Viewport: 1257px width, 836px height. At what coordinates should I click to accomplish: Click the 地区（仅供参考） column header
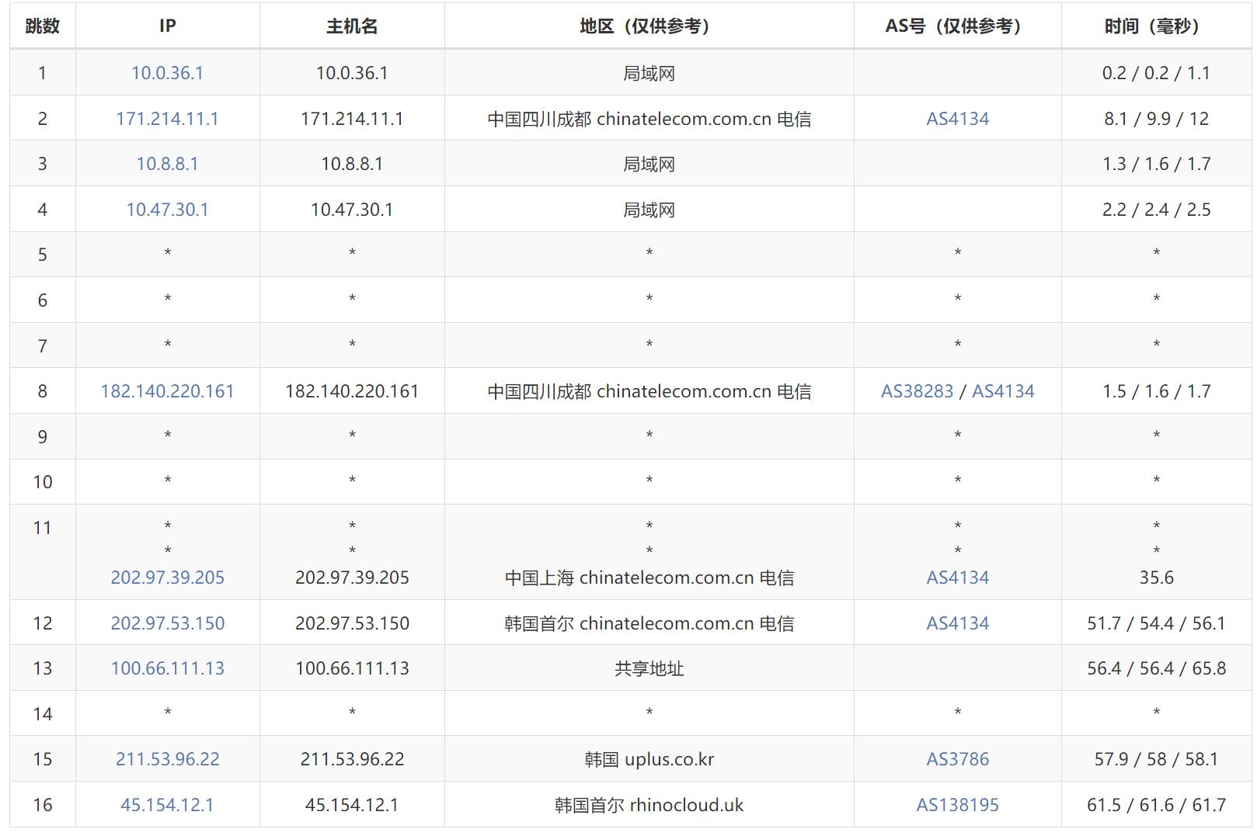649,26
